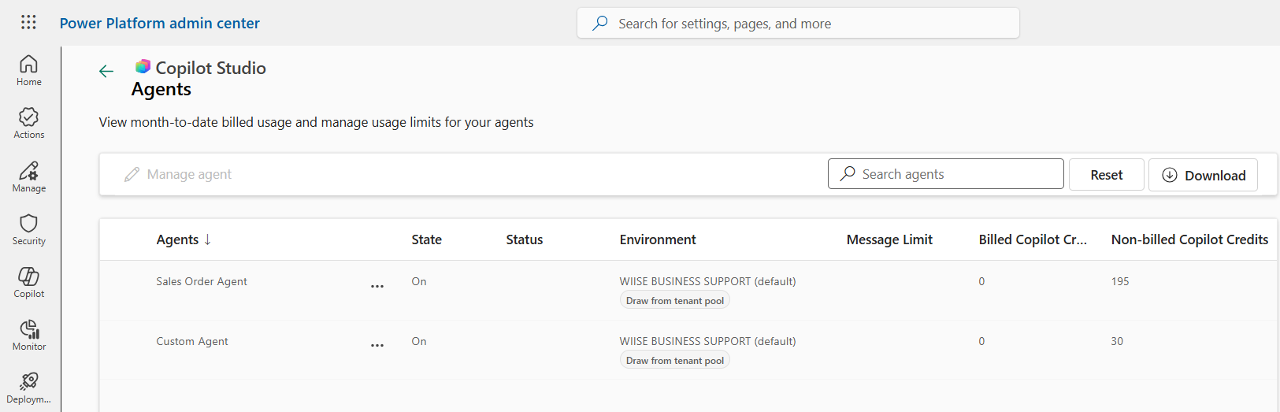
Task: Click the back arrow beside Copilot Studio
Action: (106, 72)
